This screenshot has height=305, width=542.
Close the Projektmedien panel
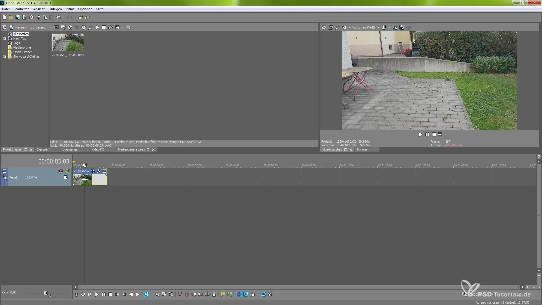[x=31, y=150]
